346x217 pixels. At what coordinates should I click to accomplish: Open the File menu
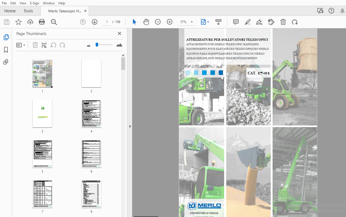[4, 3]
